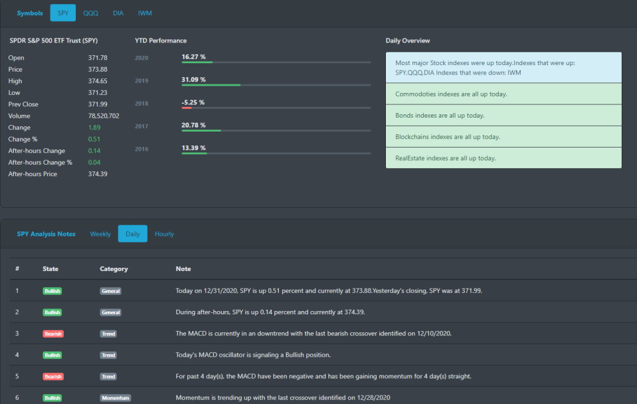This screenshot has width=637, height=404.
Task: Click the Low value 371.23
Action: (98, 92)
